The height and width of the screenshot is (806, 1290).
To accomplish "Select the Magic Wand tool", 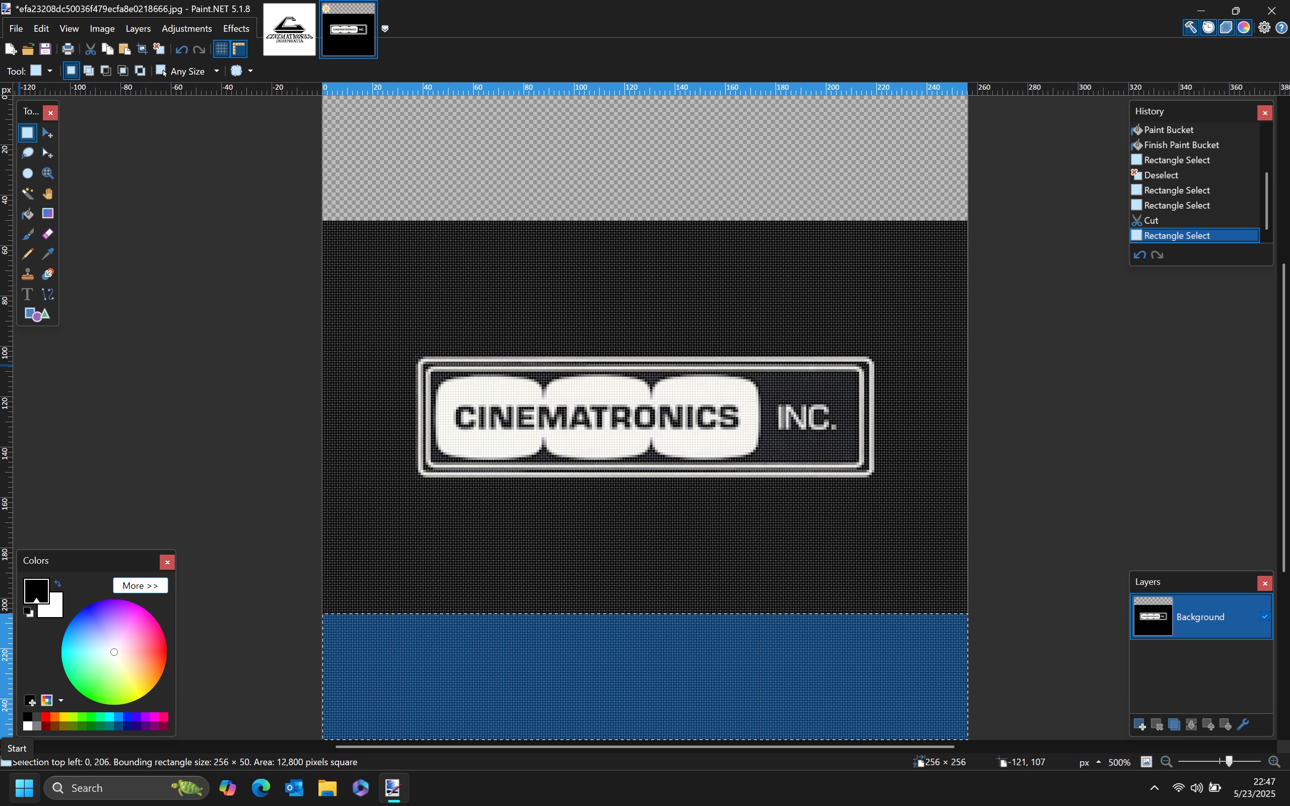I will click(x=27, y=193).
